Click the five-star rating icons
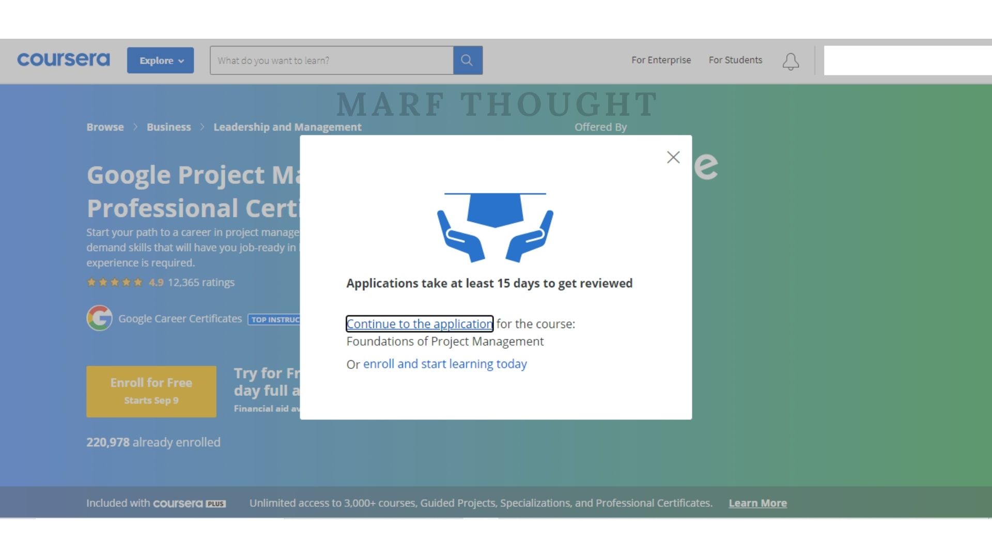Image resolution: width=992 pixels, height=558 pixels. pos(115,282)
